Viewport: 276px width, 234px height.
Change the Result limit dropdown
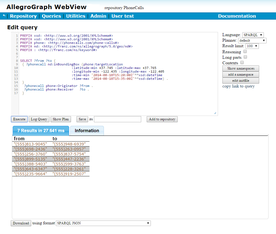(252, 46)
